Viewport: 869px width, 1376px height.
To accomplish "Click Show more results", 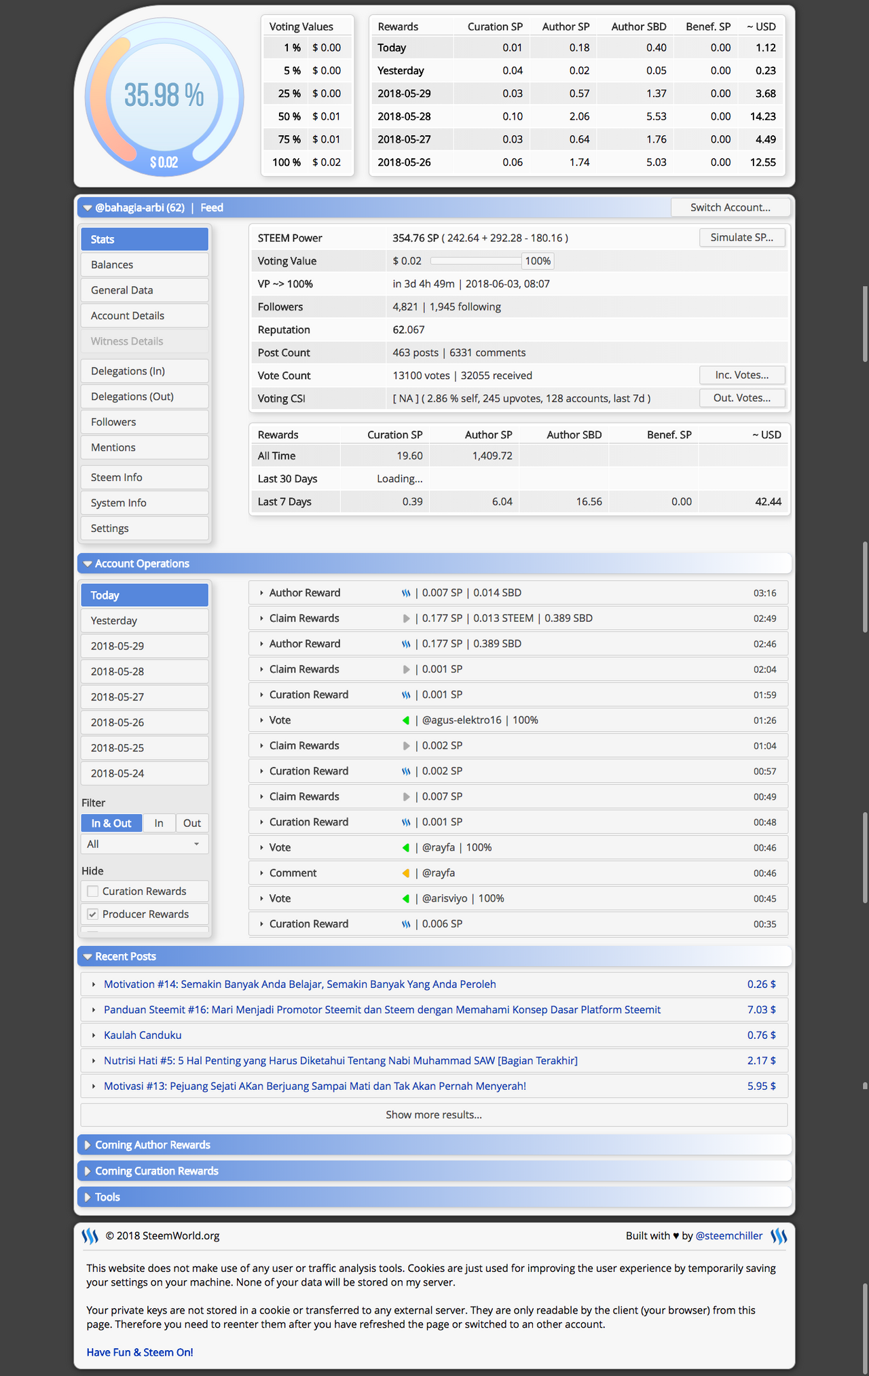I will (434, 1115).
